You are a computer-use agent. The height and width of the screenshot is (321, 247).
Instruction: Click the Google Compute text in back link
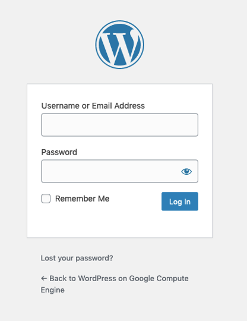(x=159, y=279)
